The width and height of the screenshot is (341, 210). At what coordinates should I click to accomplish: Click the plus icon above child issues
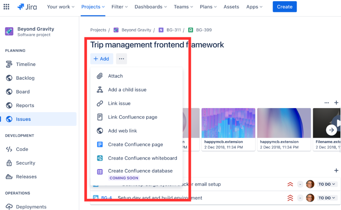tap(336, 170)
